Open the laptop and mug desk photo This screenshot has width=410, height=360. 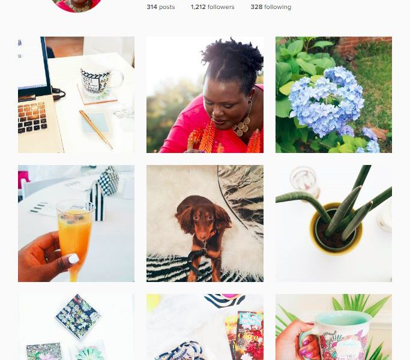76,95
